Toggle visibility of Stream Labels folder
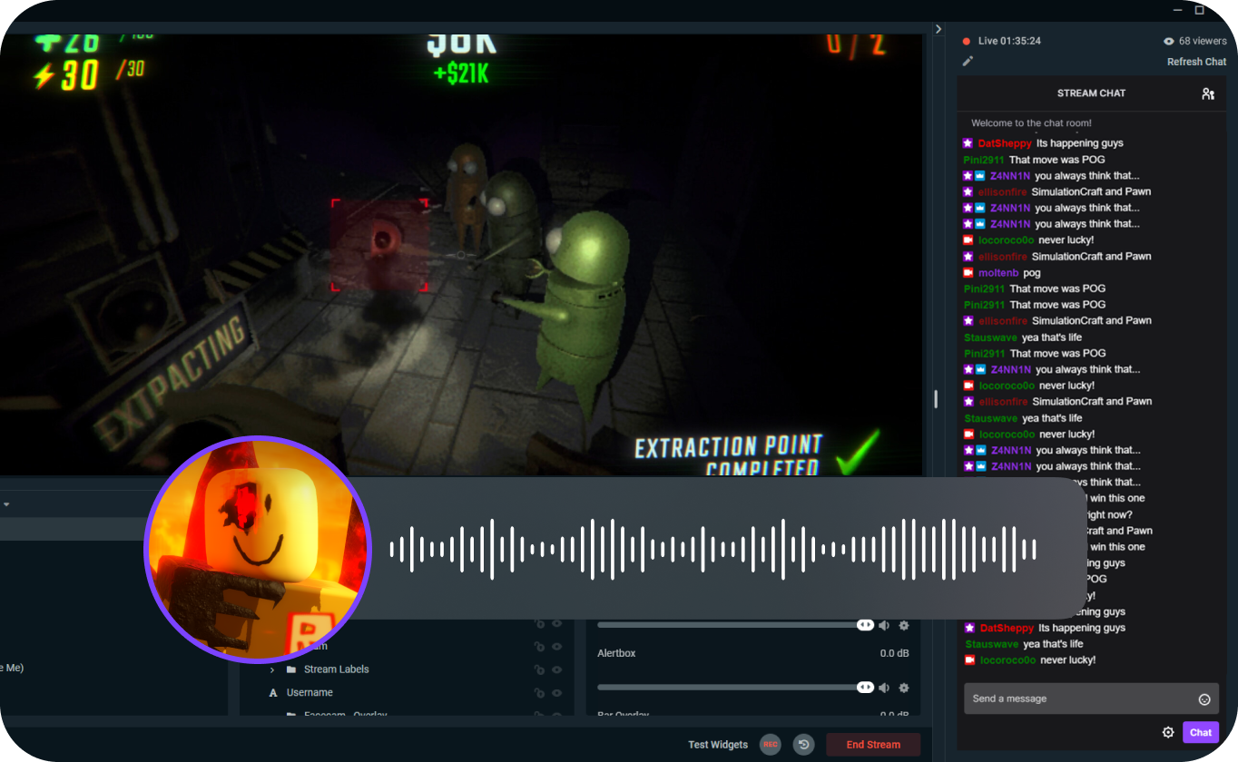 (x=557, y=669)
